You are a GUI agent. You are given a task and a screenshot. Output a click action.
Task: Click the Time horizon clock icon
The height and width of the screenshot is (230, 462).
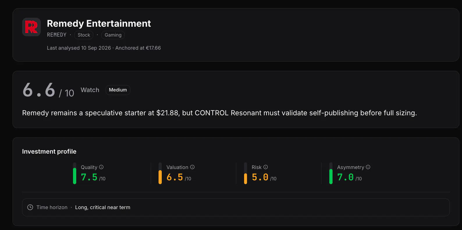click(x=30, y=207)
